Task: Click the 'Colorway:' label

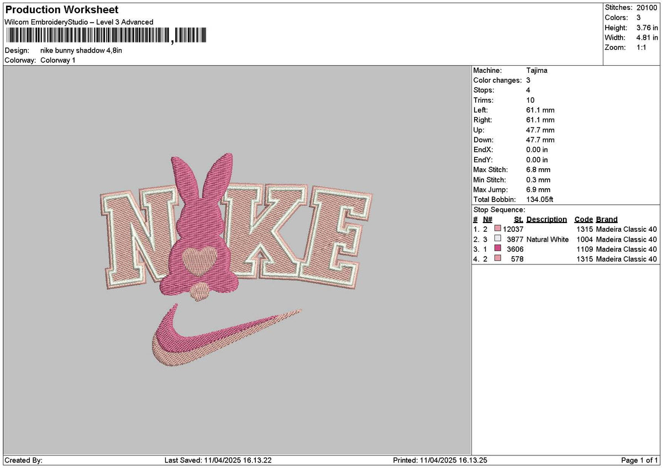Action: [20, 60]
